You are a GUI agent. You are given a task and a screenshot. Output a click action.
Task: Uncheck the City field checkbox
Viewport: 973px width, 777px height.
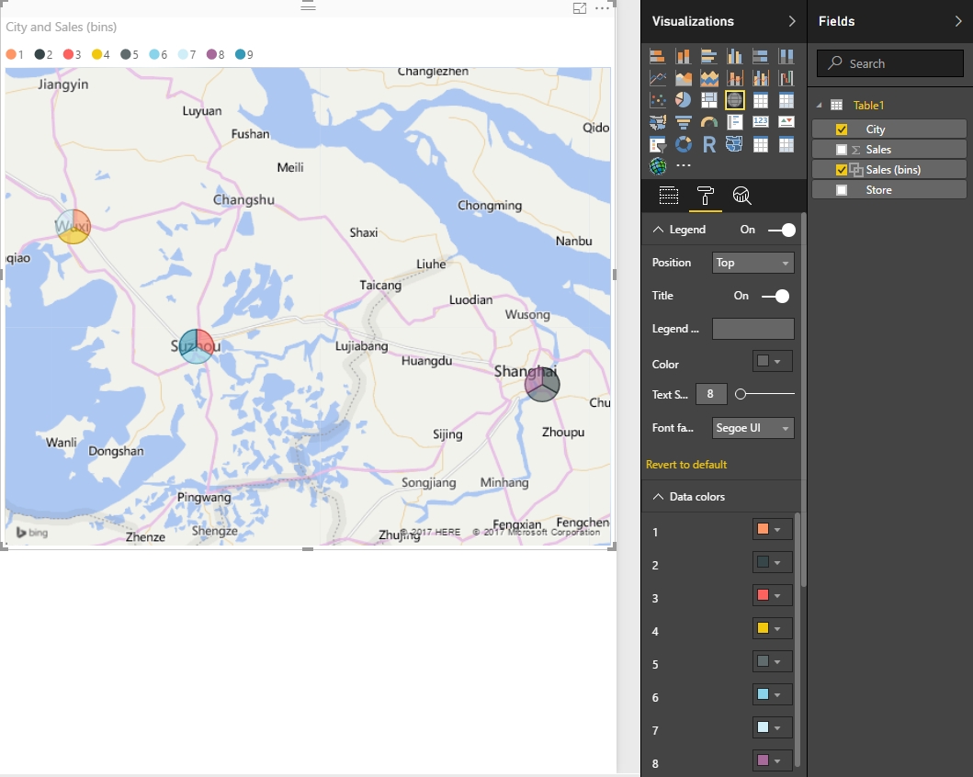coord(842,129)
